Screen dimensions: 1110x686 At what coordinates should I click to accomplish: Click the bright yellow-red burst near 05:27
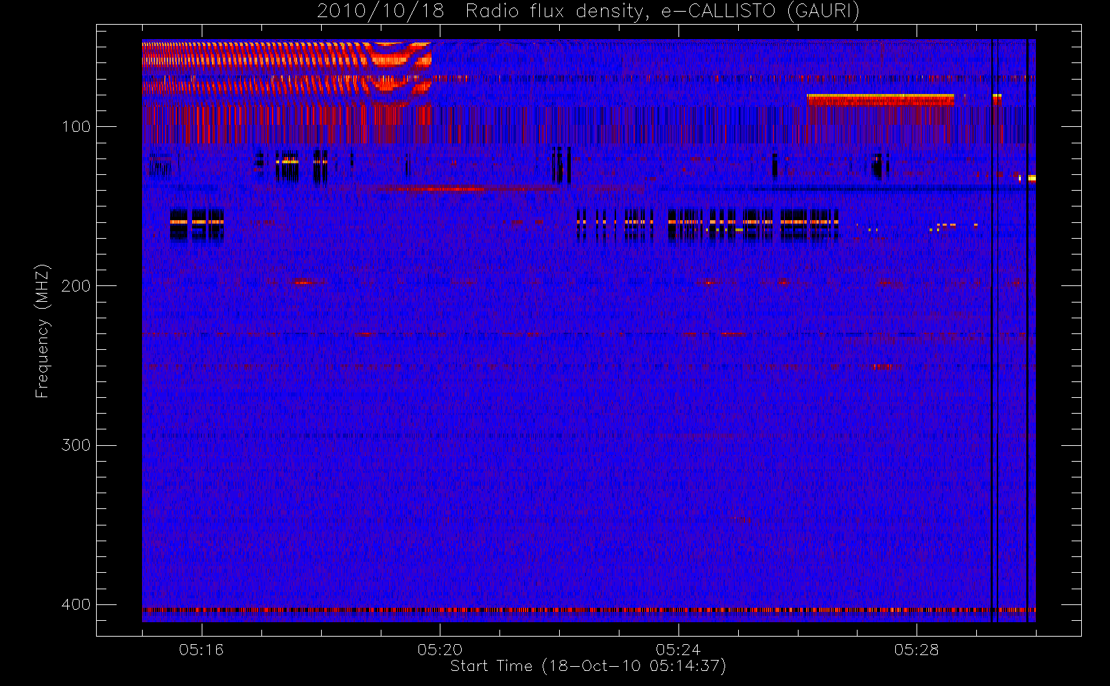880,99
